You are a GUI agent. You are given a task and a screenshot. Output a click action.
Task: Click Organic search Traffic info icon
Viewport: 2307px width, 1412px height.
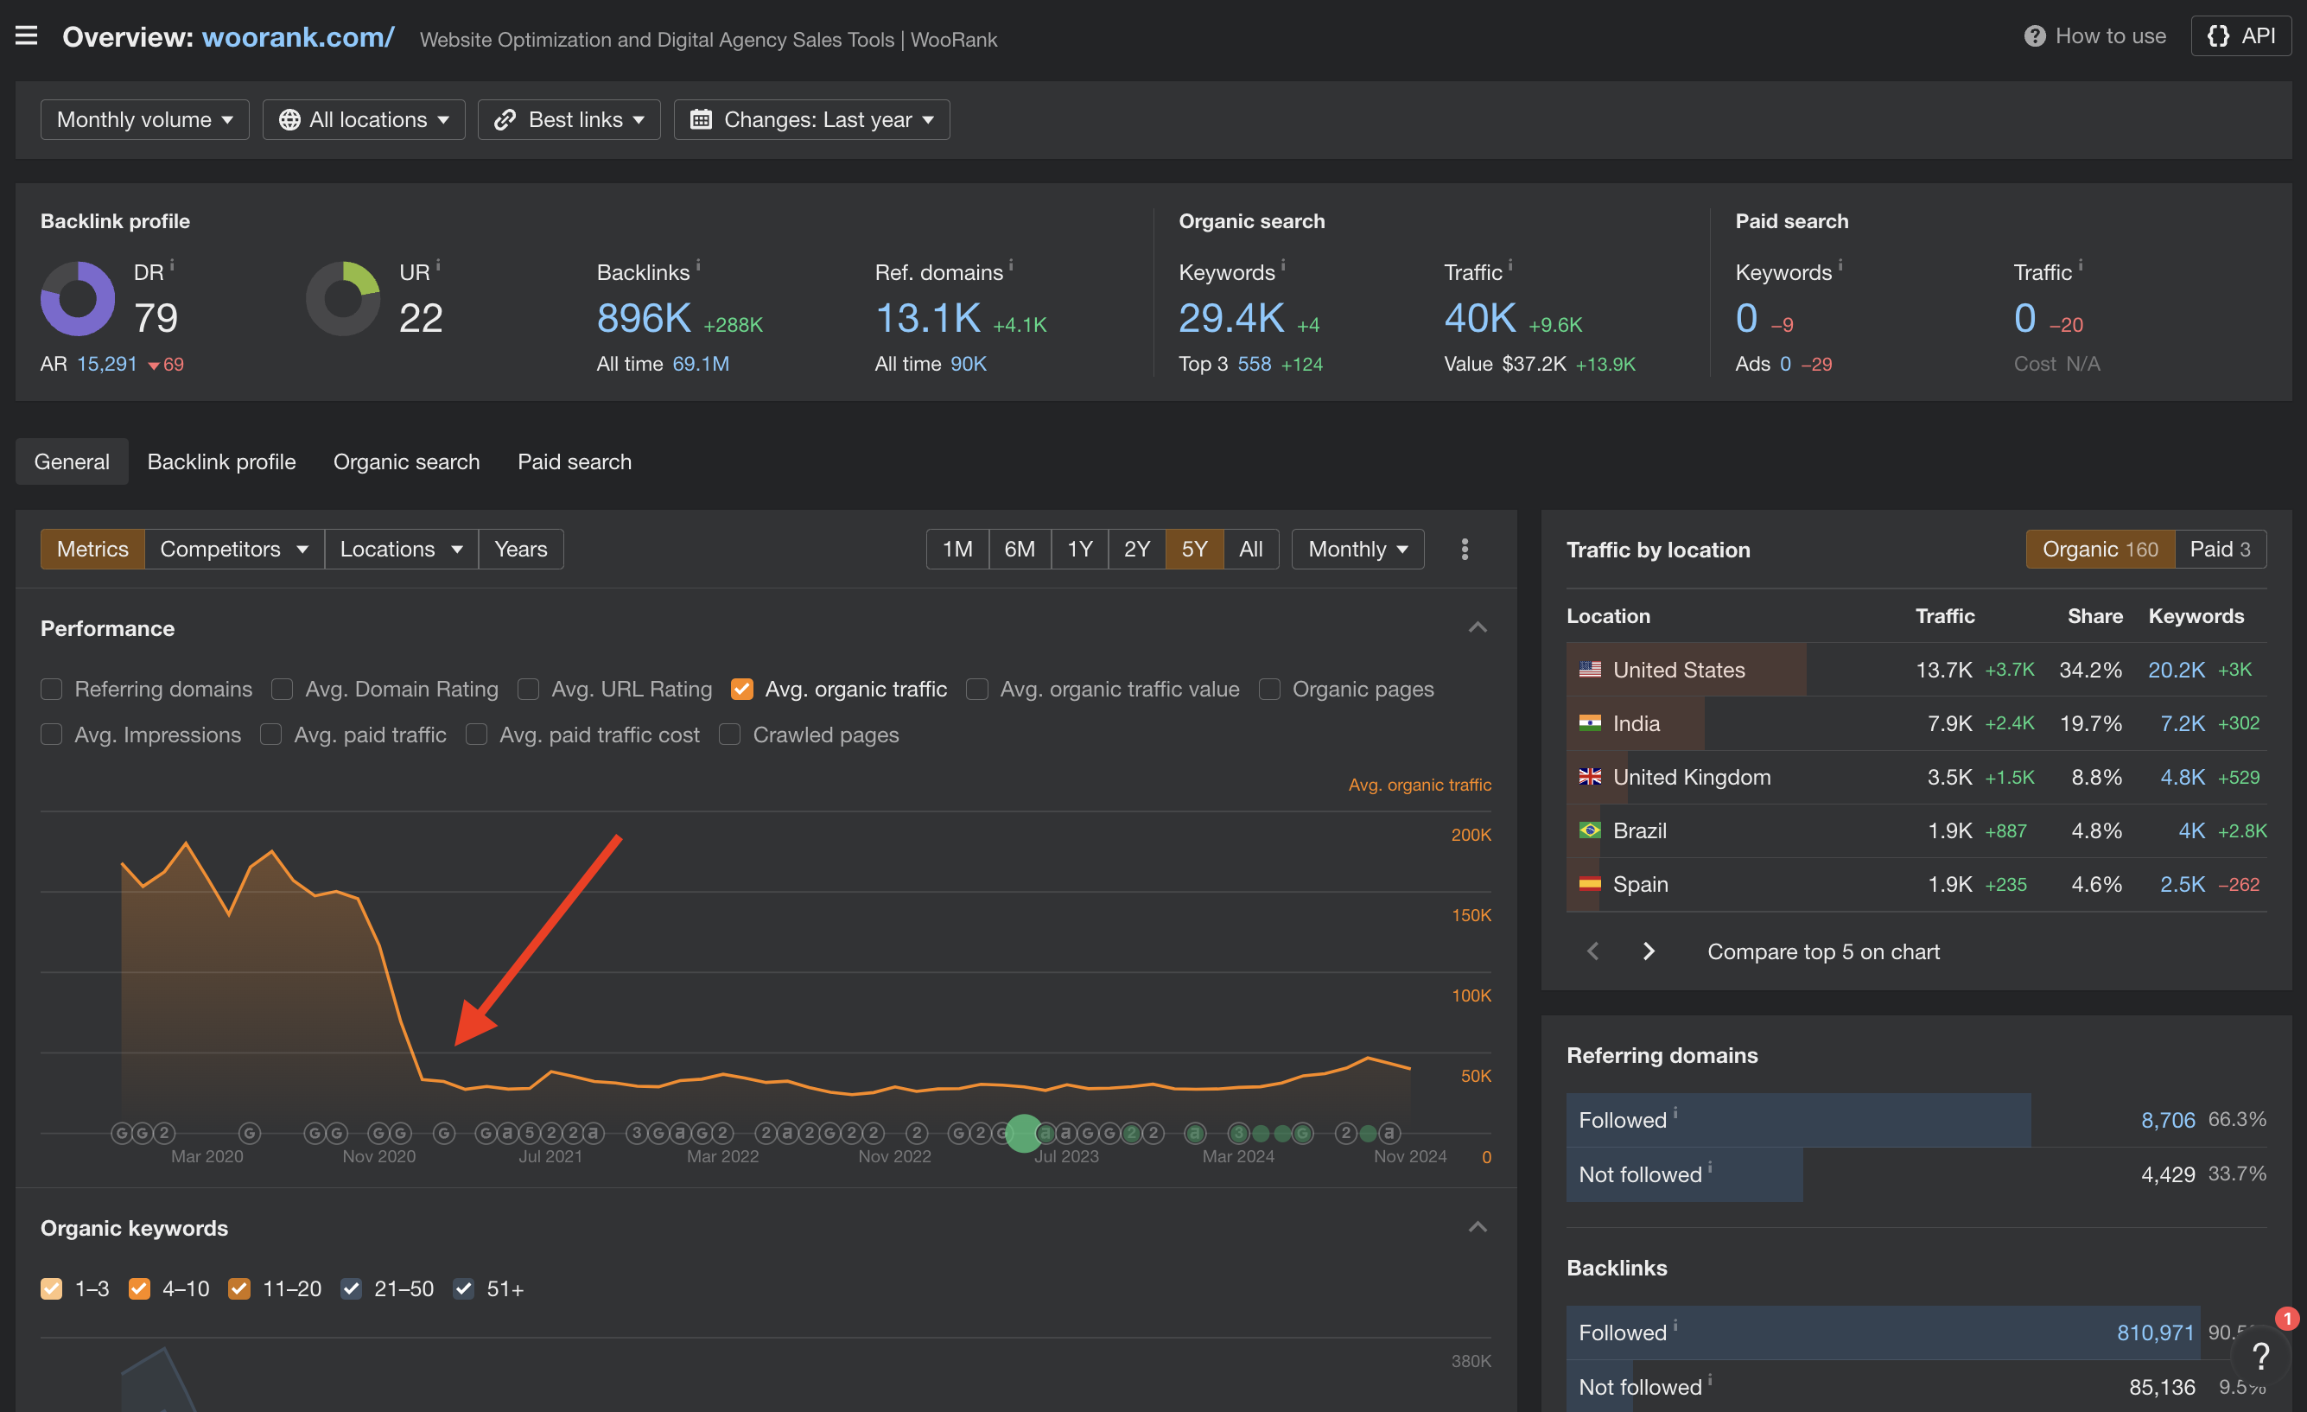pyautogui.click(x=1510, y=265)
